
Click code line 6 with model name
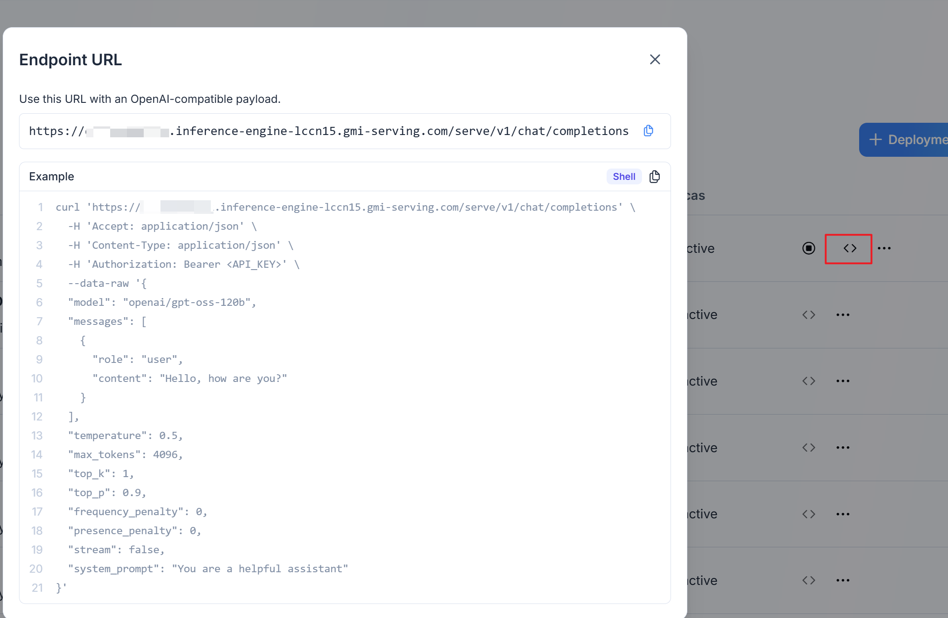click(x=162, y=302)
